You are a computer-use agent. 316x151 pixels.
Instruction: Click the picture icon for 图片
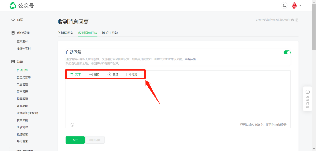(x=91, y=74)
